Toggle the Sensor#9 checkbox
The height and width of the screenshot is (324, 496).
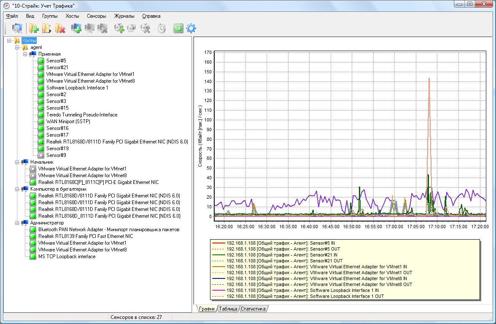(x=41, y=155)
